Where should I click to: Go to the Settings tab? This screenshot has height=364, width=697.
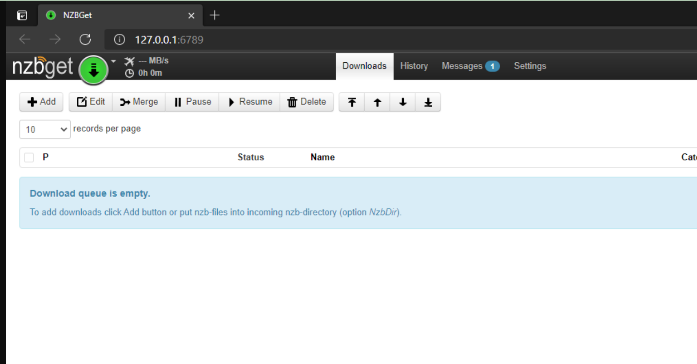530,66
